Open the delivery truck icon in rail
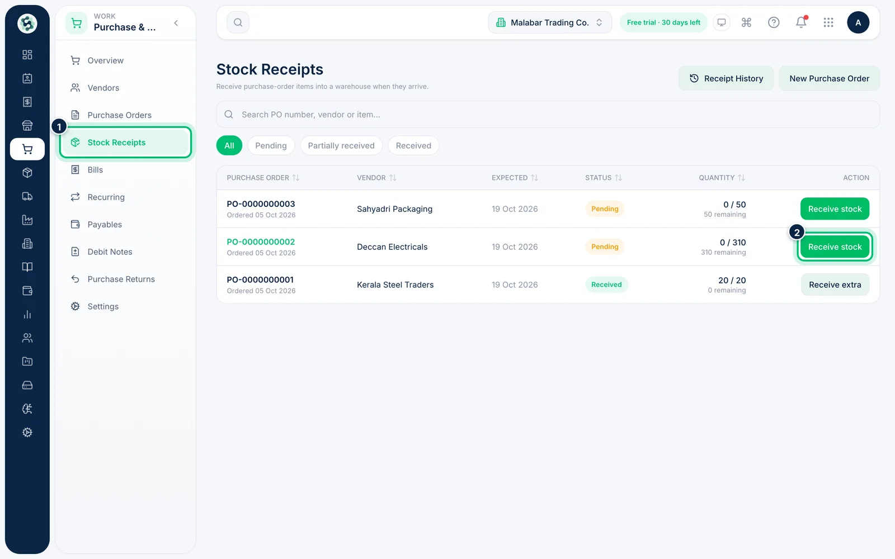 pyautogui.click(x=27, y=196)
